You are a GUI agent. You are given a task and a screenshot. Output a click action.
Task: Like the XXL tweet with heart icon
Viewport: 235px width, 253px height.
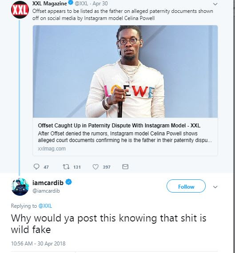pyautogui.click(x=96, y=167)
